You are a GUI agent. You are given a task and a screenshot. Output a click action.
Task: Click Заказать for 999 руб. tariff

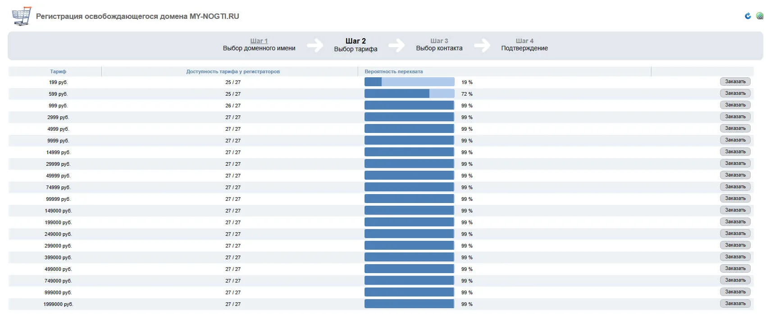[x=735, y=105]
